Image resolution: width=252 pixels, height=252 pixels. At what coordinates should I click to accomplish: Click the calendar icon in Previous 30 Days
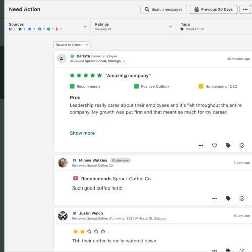[197, 9]
